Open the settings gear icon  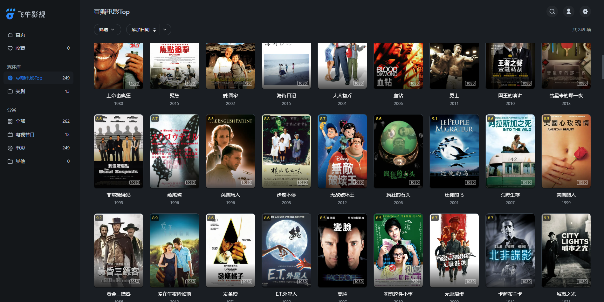585,11
